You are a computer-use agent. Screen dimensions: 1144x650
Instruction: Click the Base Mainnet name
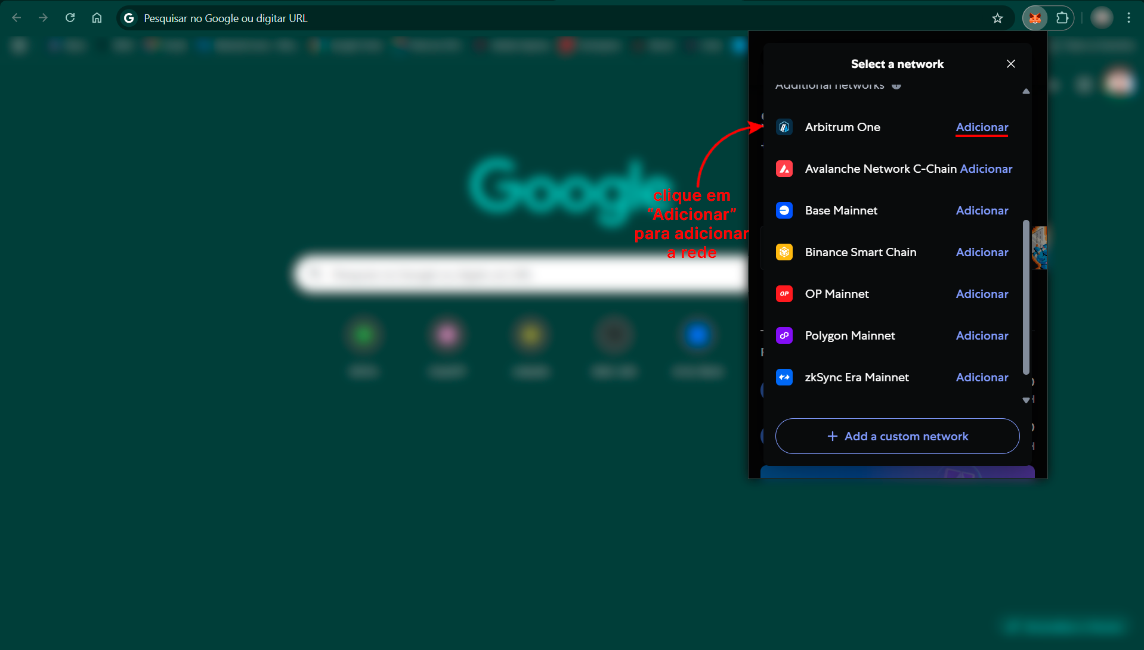tap(841, 210)
